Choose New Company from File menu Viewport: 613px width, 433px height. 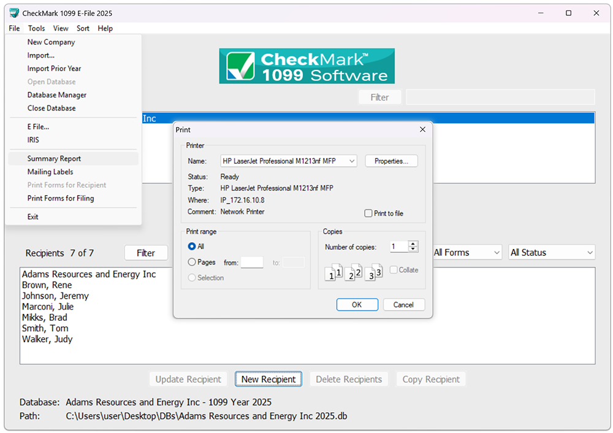coord(73,42)
